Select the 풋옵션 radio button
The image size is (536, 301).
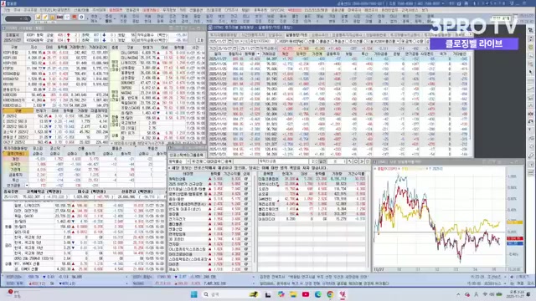pos(333,41)
